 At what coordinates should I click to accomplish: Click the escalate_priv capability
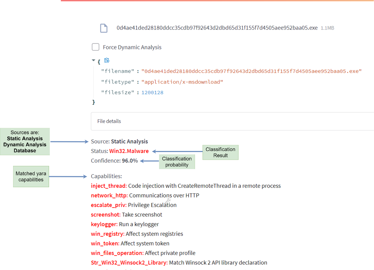pyautogui.click(x=109, y=205)
